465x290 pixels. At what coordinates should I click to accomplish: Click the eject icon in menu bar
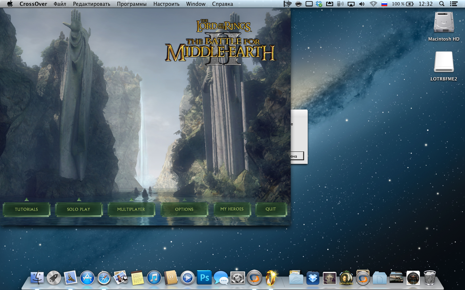click(329, 4)
